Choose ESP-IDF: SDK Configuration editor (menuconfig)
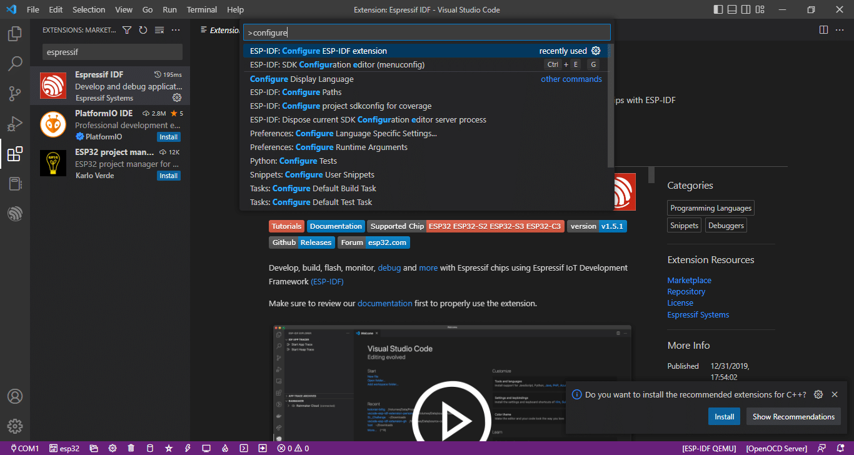This screenshot has height=455, width=854. pos(424,64)
